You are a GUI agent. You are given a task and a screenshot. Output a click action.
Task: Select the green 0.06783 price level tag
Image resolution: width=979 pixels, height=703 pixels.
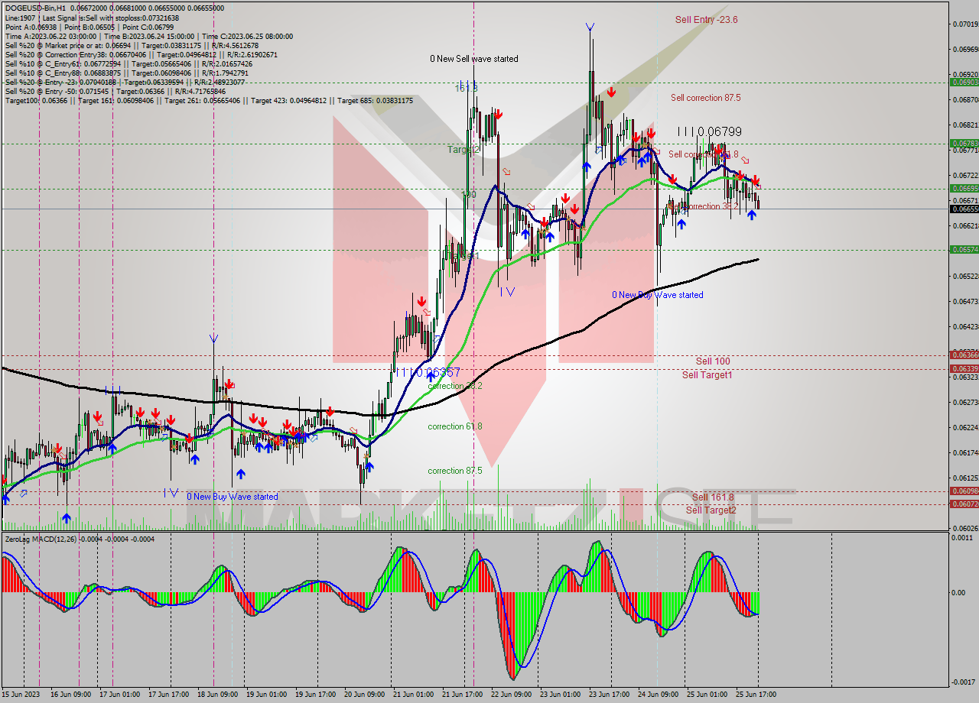(964, 143)
